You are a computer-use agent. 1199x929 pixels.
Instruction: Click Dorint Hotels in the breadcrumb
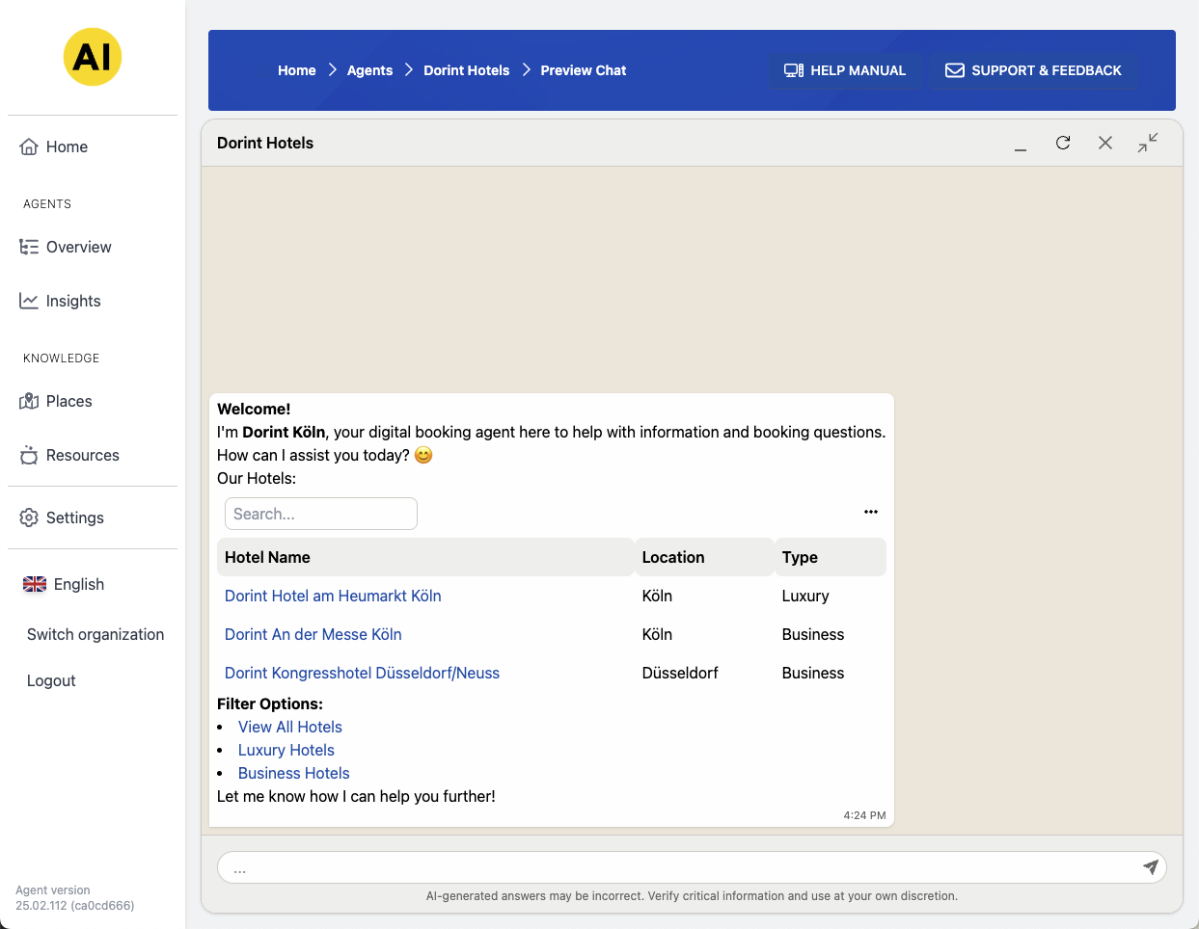coord(467,70)
